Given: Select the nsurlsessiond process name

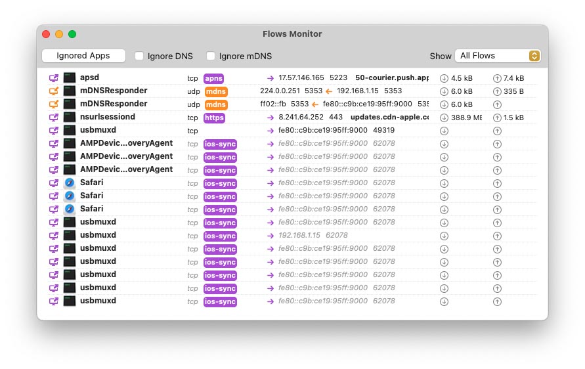Looking at the screenshot, I should (108, 117).
